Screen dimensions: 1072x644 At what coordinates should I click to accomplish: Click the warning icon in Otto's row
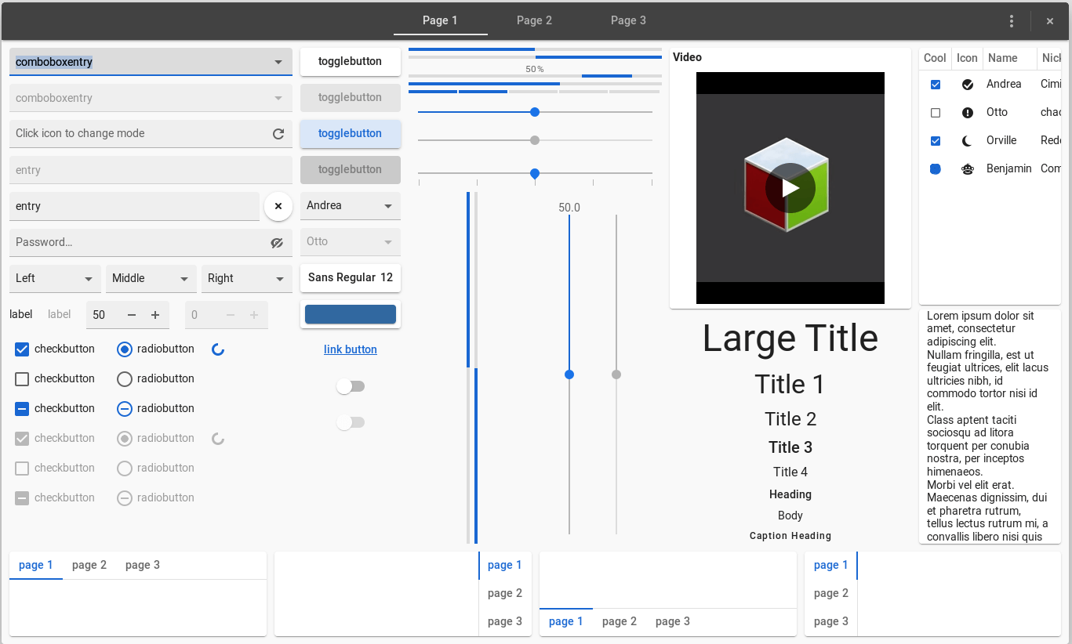pos(967,112)
